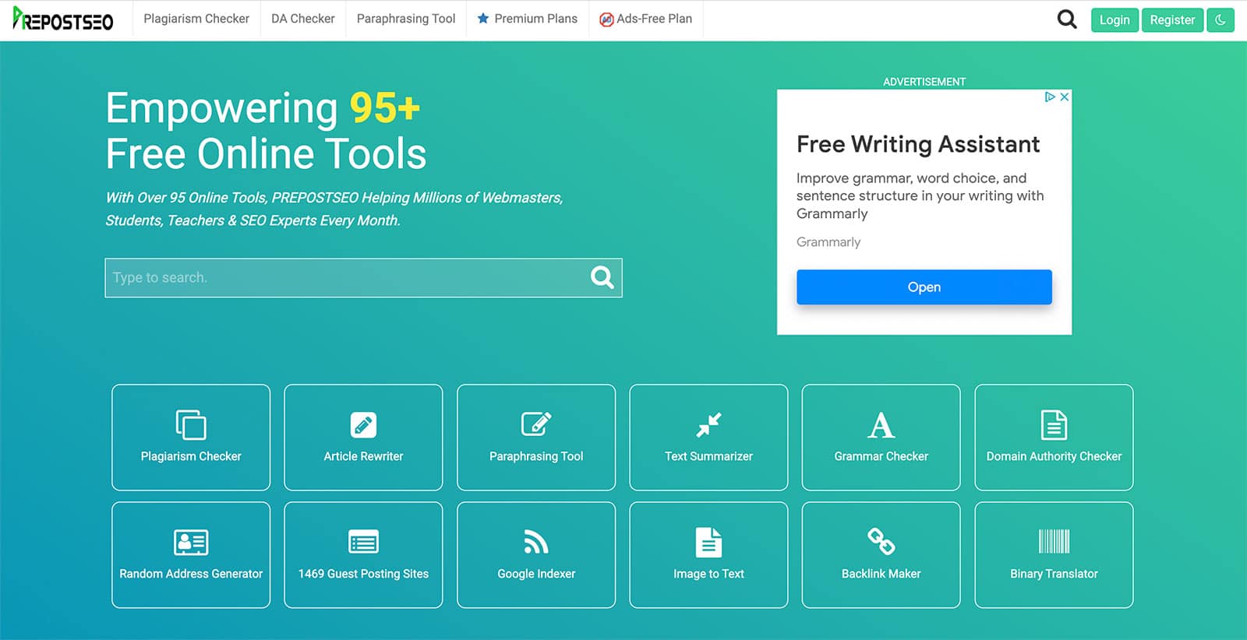Open the Google Indexer feed icon

click(x=536, y=542)
